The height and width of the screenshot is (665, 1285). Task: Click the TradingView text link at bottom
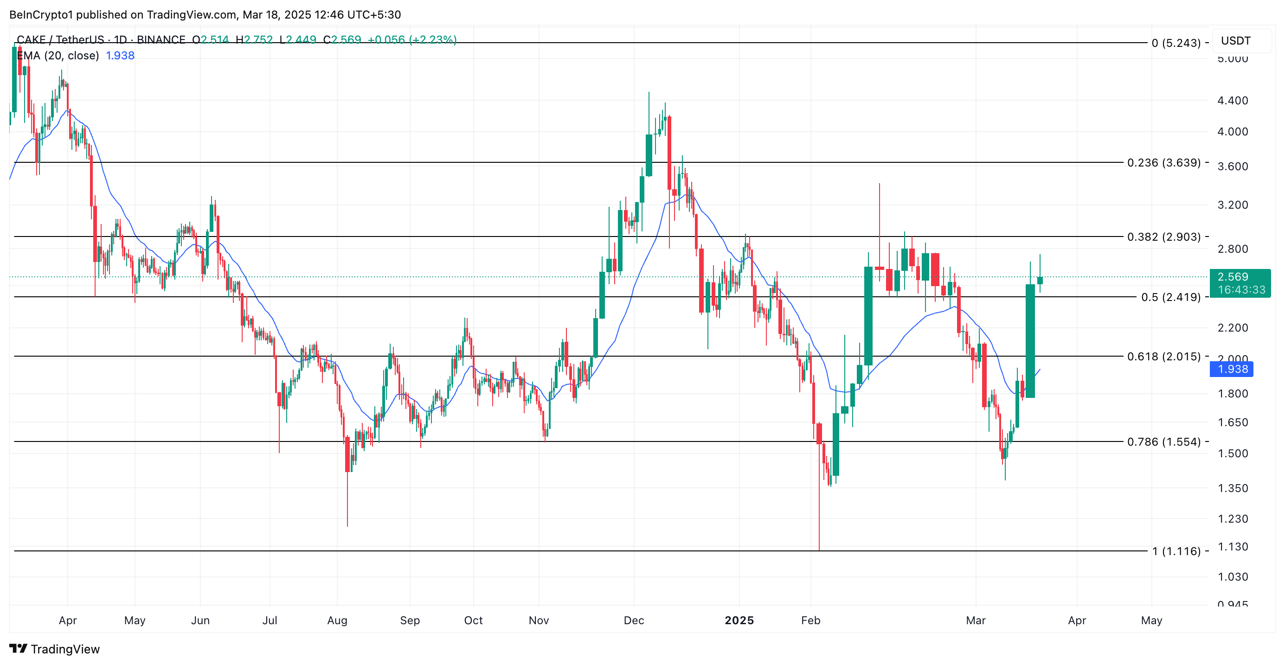click(65, 649)
